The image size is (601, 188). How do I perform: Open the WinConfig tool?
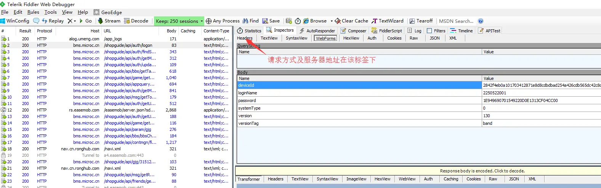click(15, 21)
